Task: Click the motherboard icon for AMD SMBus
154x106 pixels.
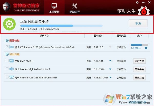Action: tap(12, 61)
